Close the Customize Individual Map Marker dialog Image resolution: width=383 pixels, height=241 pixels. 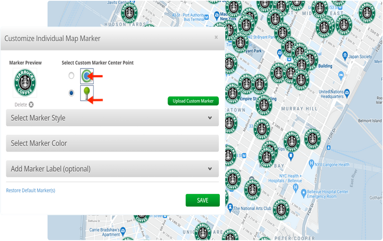pyautogui.click(x=216, y=37)
